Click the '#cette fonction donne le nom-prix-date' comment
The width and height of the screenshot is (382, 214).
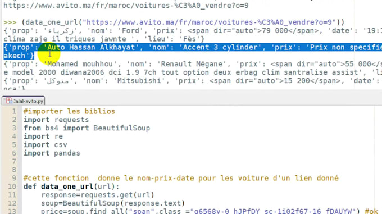pyautogui.click(x=181, y=178)
